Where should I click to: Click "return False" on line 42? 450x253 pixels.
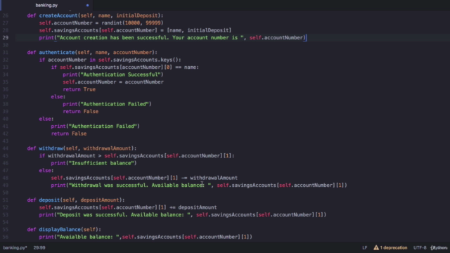pos(69,134)
